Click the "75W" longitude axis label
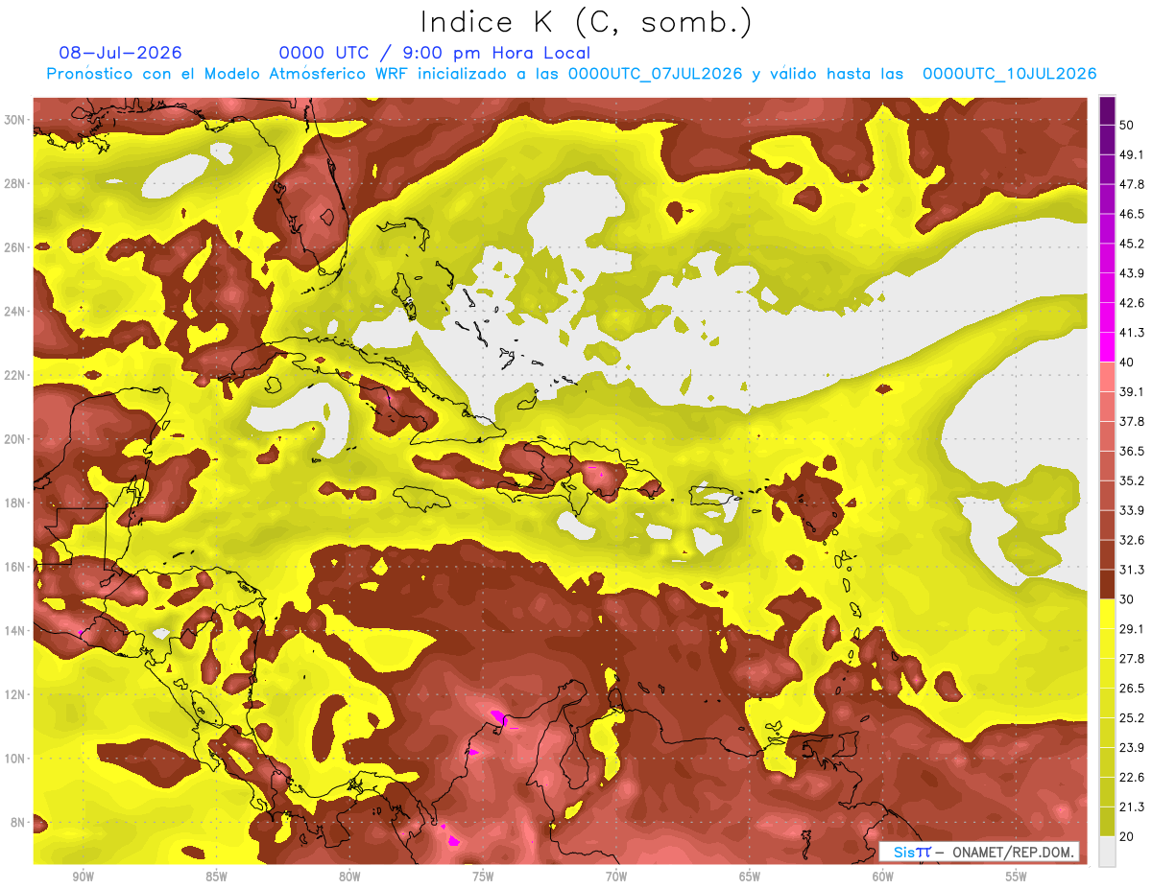1152x889 pixels. point(483,877)
